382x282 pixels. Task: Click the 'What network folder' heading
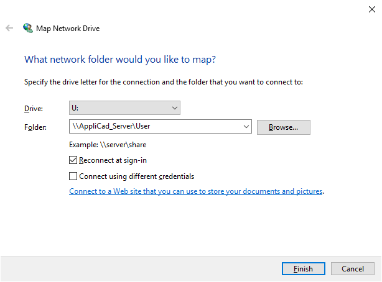coord(120,60)
